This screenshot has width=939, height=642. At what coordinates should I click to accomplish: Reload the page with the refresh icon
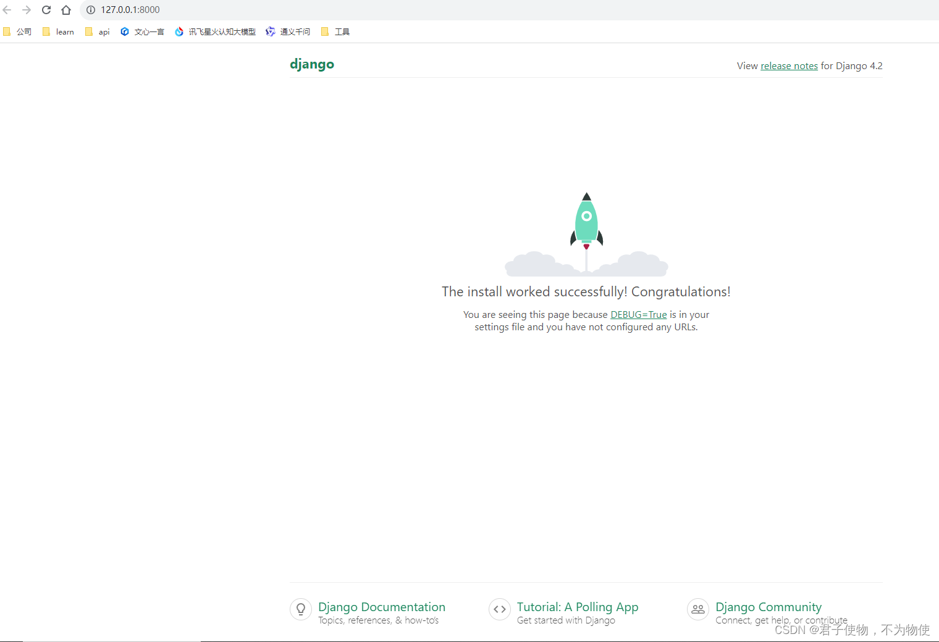[x=46, y=10]
